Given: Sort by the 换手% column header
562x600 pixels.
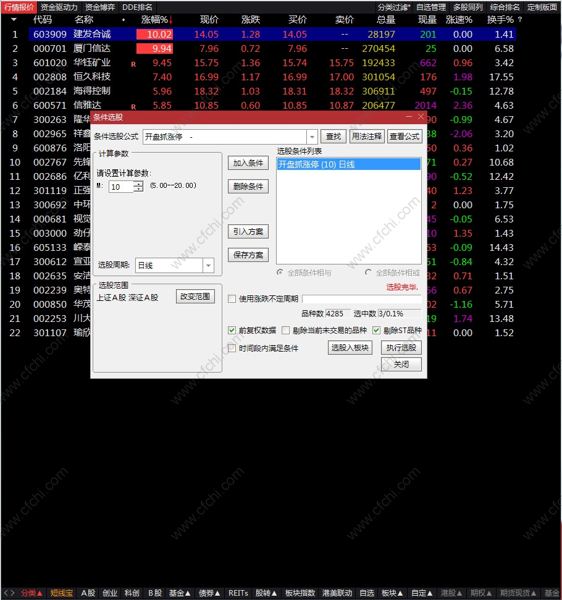Looking at the screenshot, I should tap(500, 20).
